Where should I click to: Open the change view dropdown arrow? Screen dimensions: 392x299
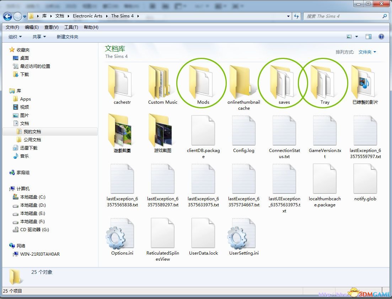[x=356, y=37]
